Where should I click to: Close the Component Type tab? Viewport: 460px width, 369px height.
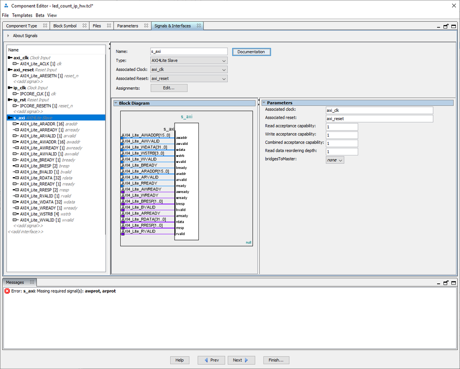[45, 26]
